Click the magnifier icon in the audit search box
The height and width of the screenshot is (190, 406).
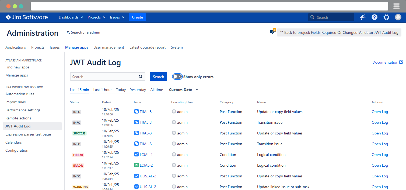click(141, 76)
